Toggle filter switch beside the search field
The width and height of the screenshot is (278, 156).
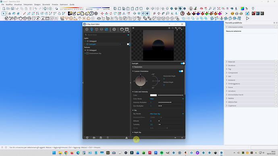tap(128, 35)
